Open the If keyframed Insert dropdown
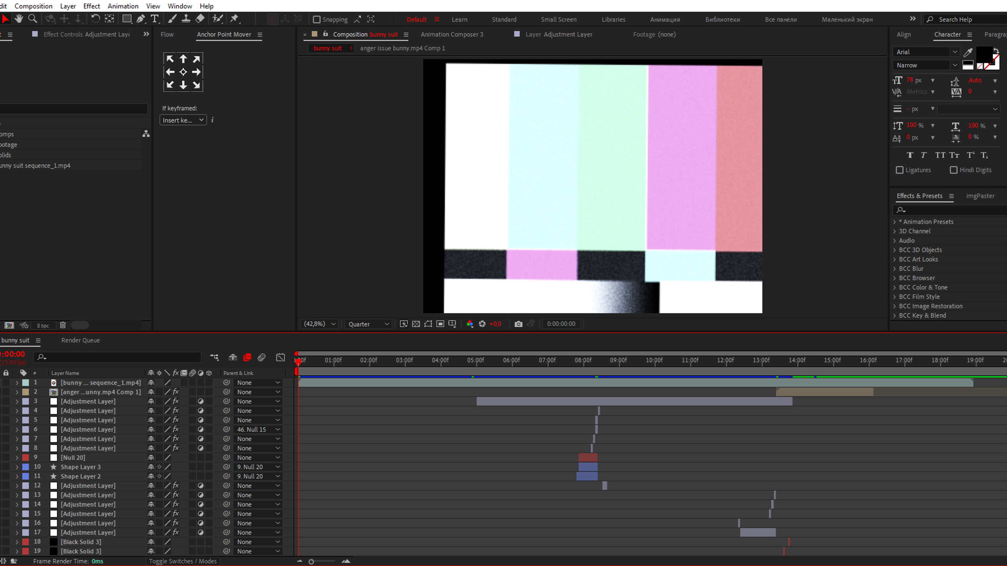Screen dimensions: 1007x566 click(x=183, y=120)
